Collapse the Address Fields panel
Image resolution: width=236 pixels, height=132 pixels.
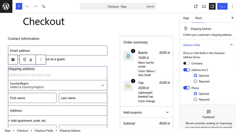[x=208, y=45]
